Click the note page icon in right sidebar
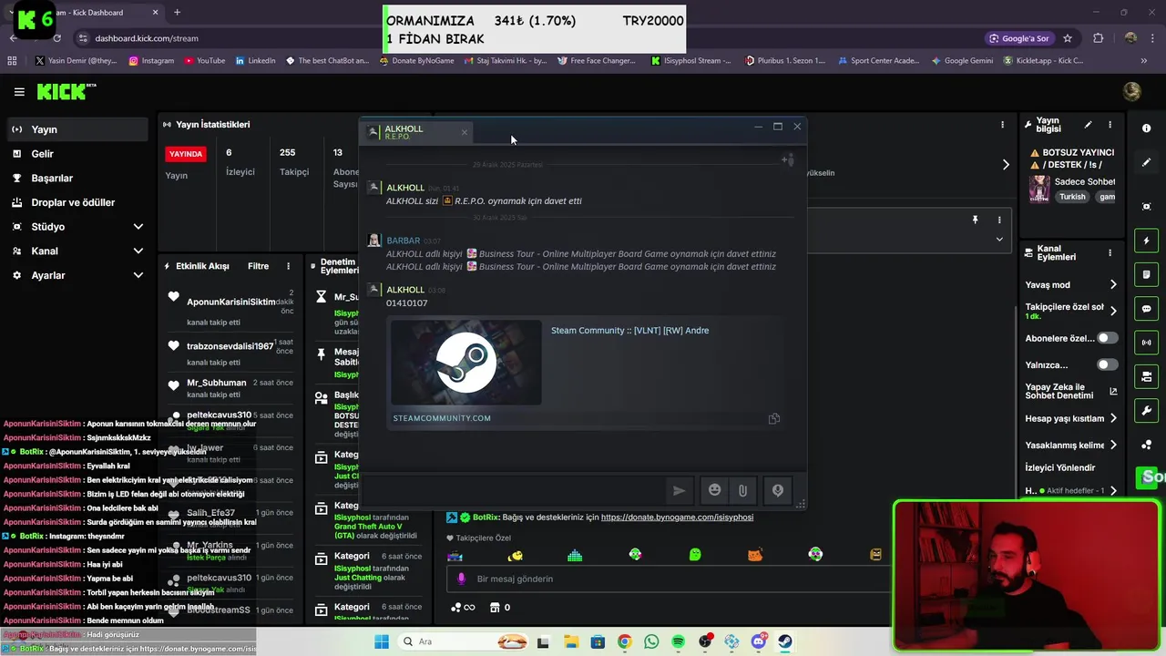The height and width of the screenshot is (656, 1166). coord(1147,274)
